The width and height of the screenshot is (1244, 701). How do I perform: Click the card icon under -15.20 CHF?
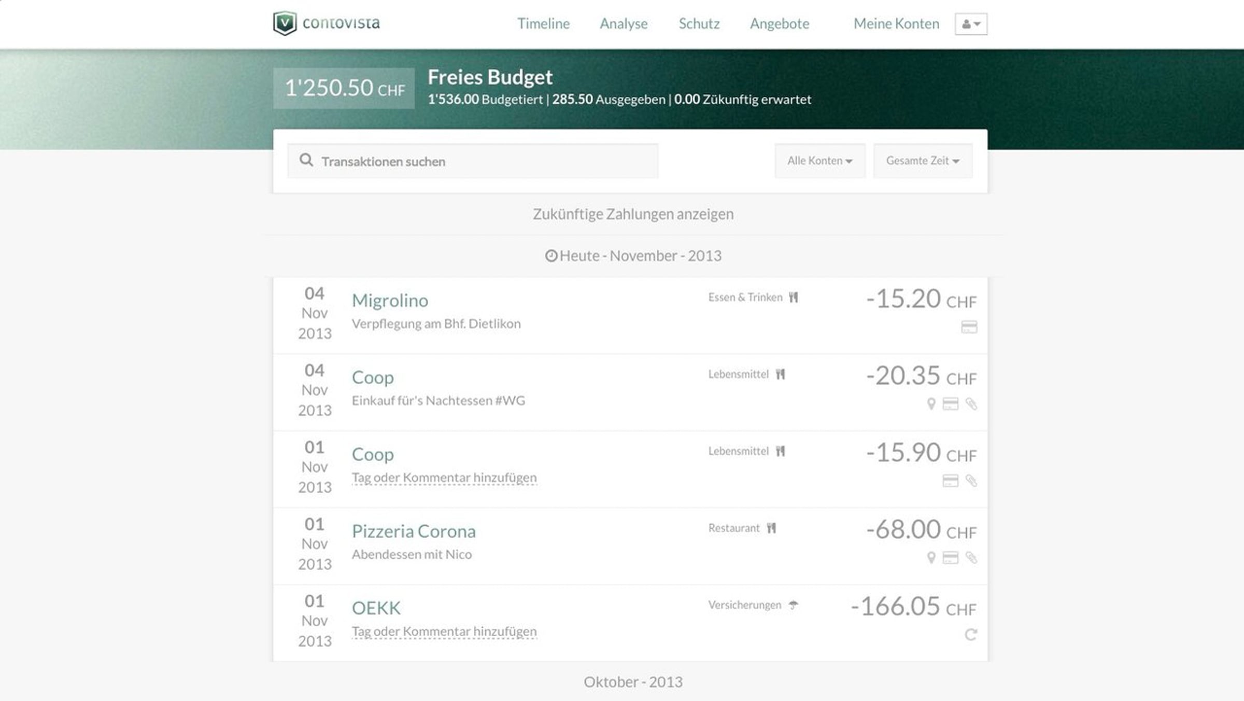(969, 327)
